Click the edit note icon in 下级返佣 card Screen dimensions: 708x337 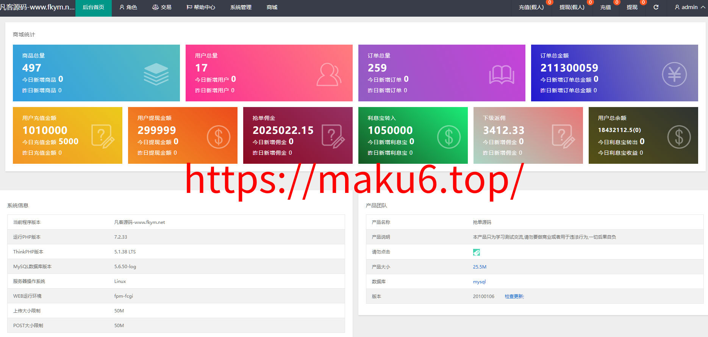click(563, 136)
